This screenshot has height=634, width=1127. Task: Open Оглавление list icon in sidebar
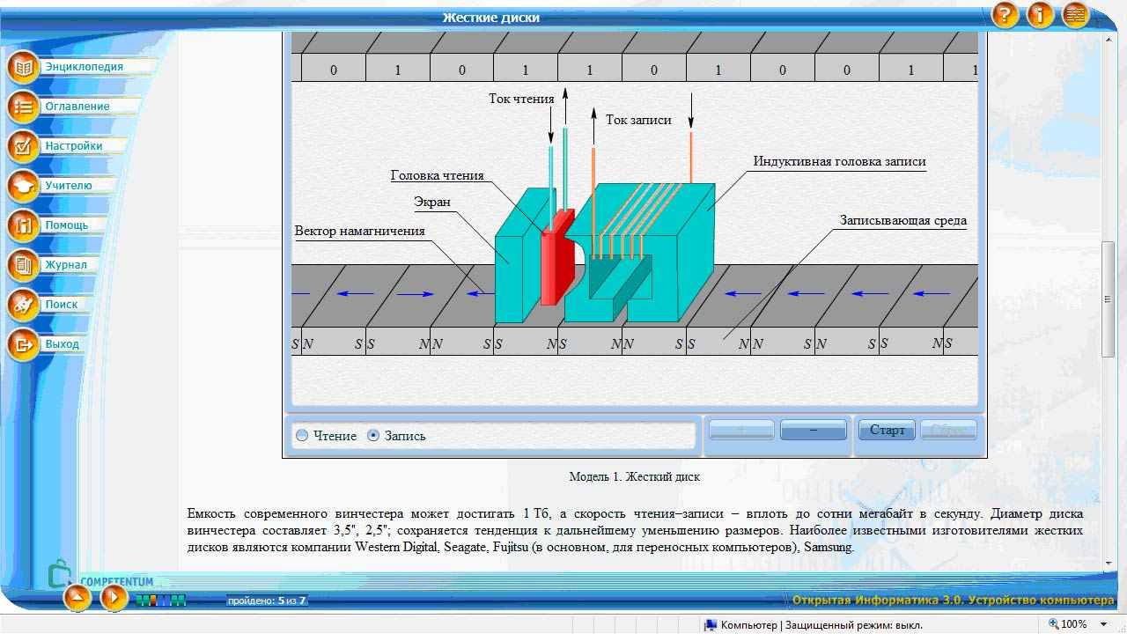pyautogui.click(x=23, y=107)
